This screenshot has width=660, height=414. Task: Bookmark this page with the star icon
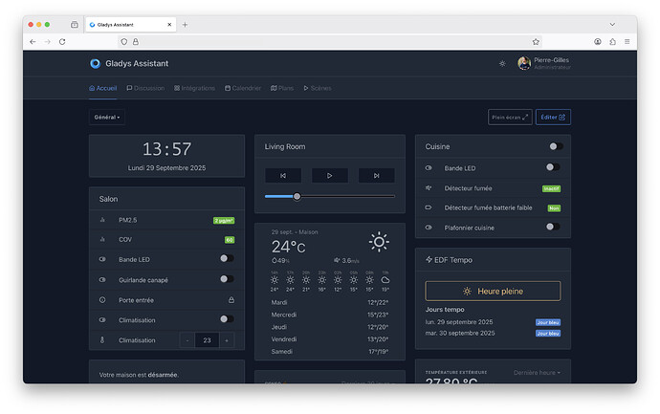tap(536, 41)
